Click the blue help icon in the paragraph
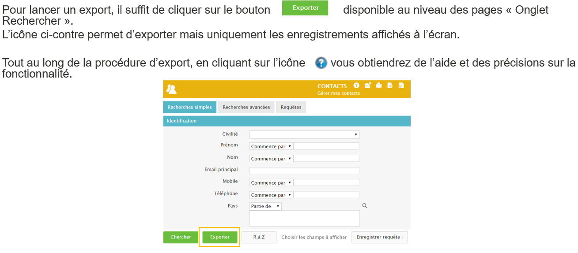 pos(321,63)
